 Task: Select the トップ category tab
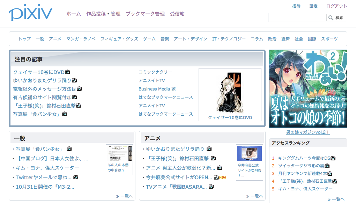[24, 39]
